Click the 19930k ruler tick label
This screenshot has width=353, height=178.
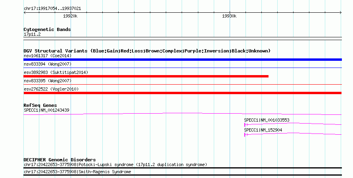(x=229, y=16)
